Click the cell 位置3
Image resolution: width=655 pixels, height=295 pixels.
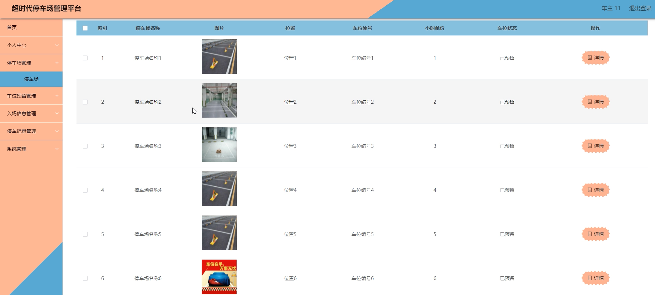[290, 146]
